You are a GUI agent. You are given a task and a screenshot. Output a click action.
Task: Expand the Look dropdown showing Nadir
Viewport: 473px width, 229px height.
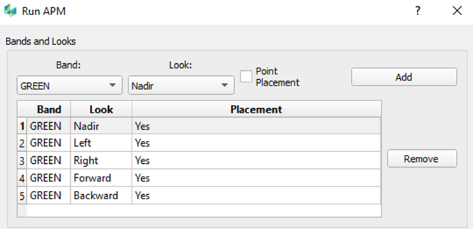click(181, 85)
